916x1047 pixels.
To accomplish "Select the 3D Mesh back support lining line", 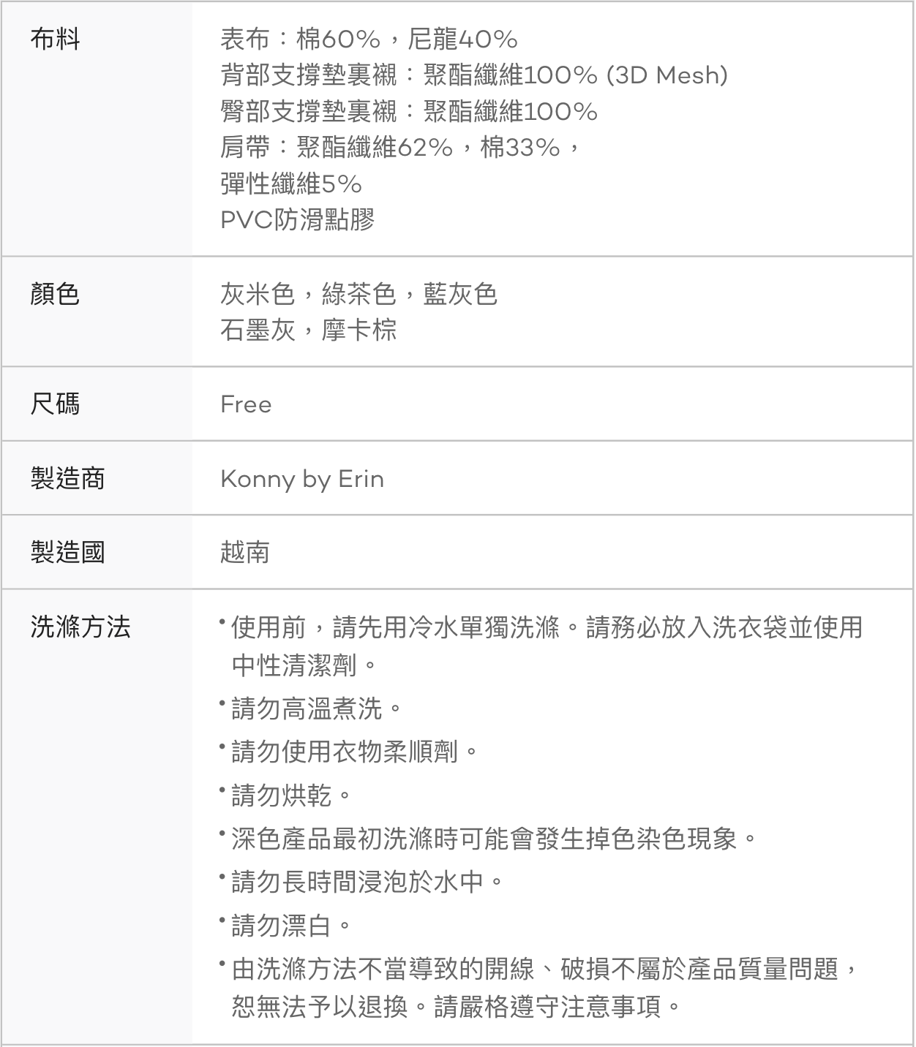I will [x=473, y=75].
